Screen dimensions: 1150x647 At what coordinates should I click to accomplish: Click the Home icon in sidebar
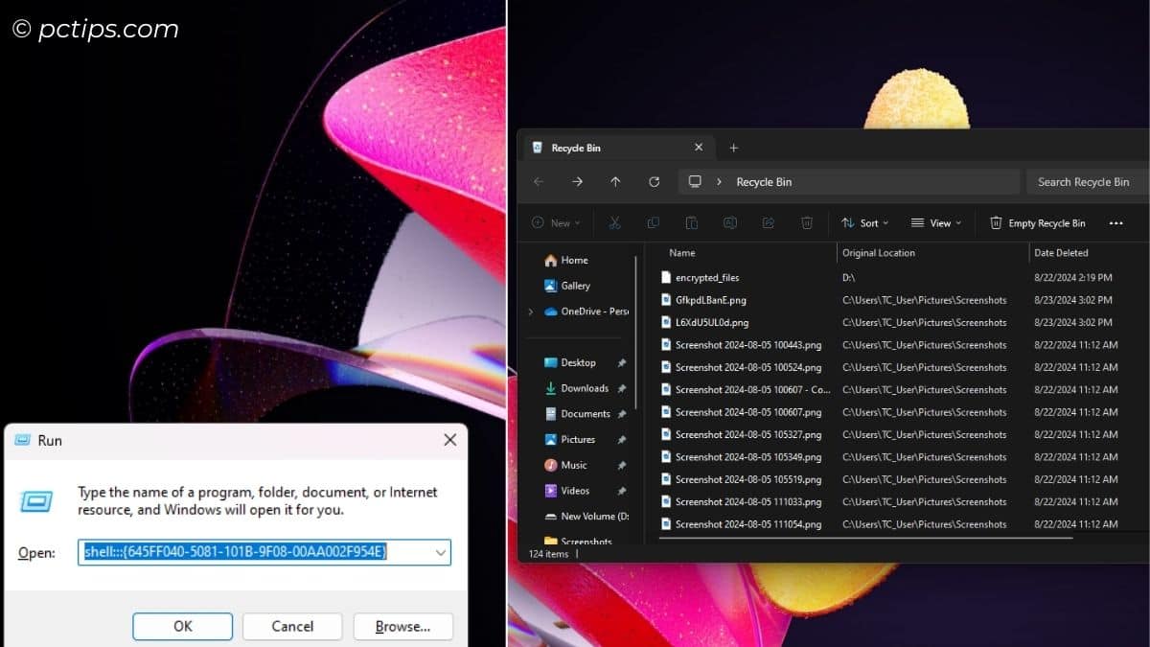pos(551,261)
